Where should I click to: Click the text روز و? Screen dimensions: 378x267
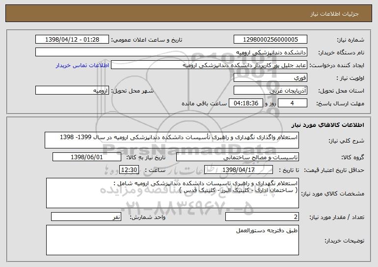point(270,103)
